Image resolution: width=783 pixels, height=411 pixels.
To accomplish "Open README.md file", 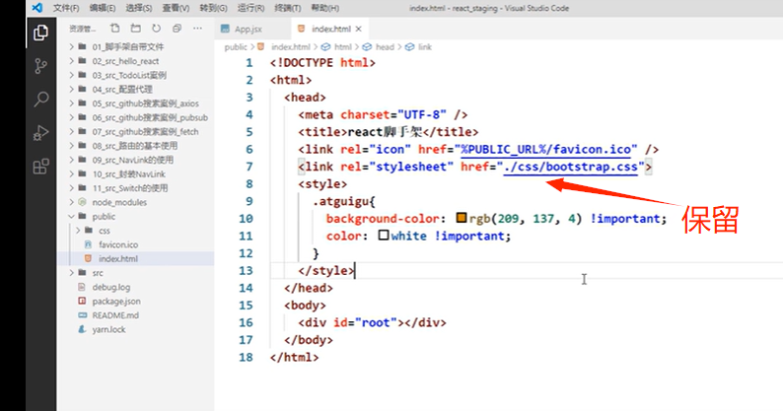I will [136, 315].
